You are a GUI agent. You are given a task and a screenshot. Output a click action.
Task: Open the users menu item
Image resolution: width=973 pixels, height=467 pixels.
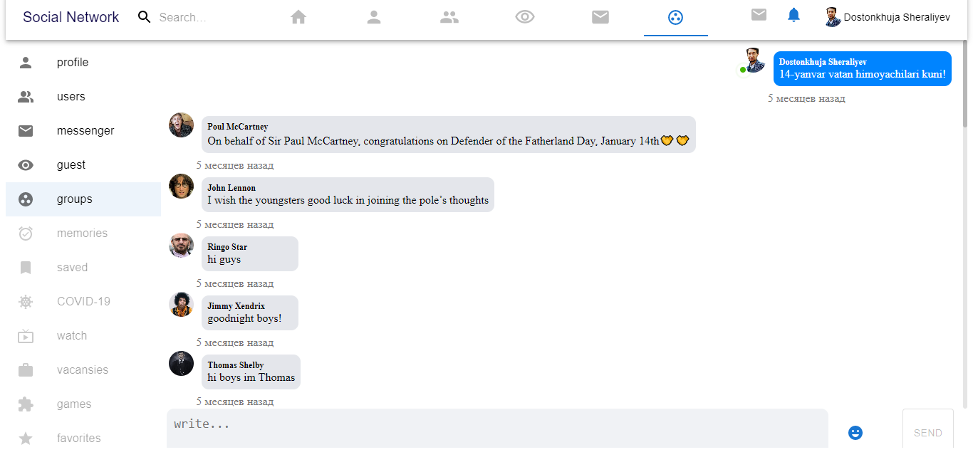(83, 97)
